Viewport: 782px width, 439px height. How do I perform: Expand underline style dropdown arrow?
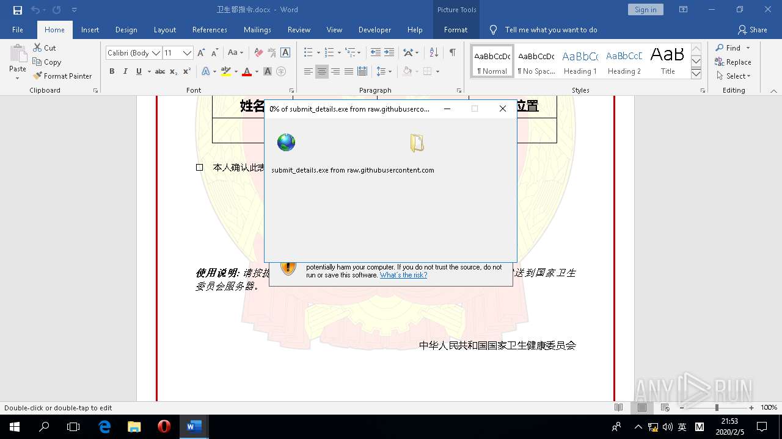coord(148,72)
